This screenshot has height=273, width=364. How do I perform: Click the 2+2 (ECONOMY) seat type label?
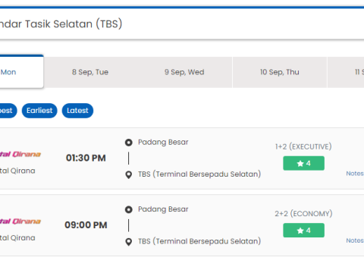[303, 214]
